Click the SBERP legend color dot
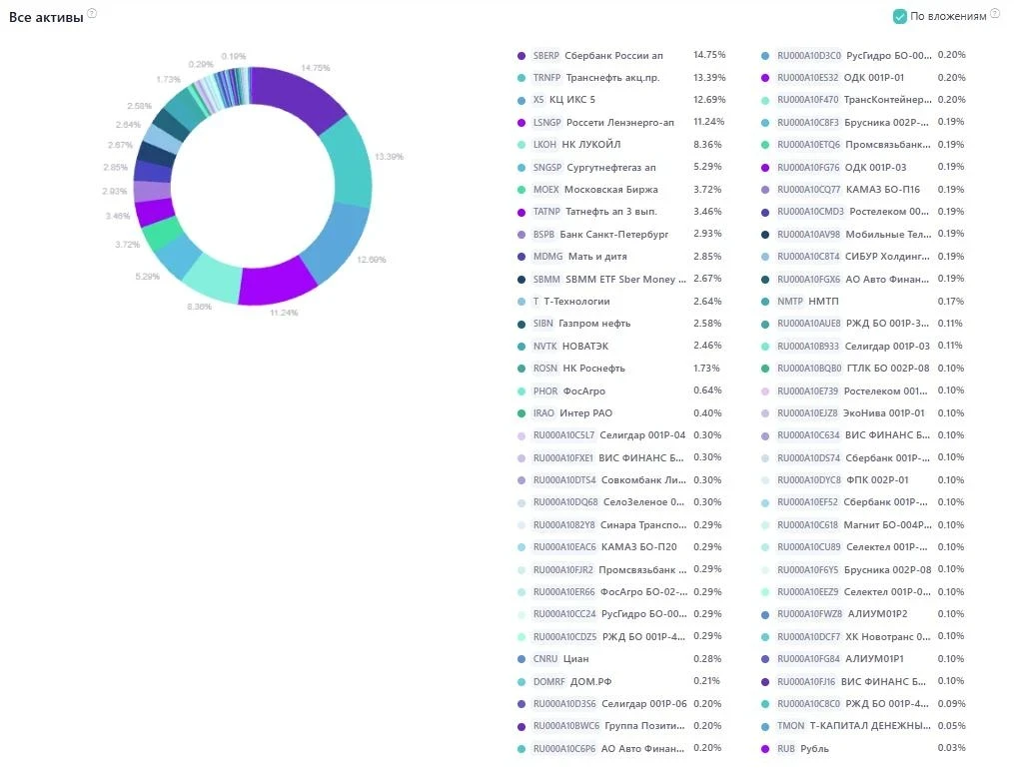The image size is (1014, 772). [x=521, y=56]
